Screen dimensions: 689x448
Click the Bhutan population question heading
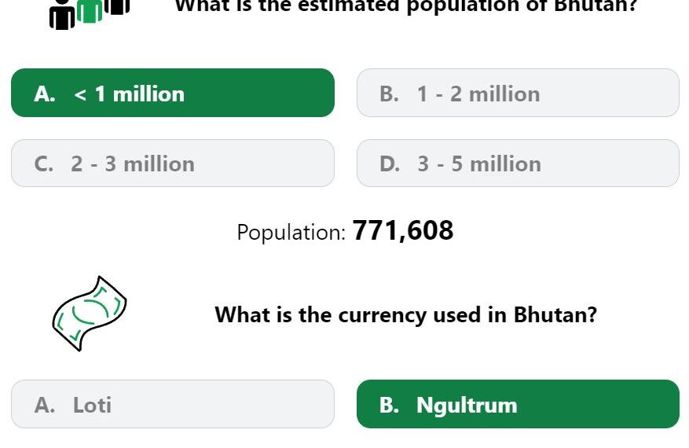(x=406, y=6)
